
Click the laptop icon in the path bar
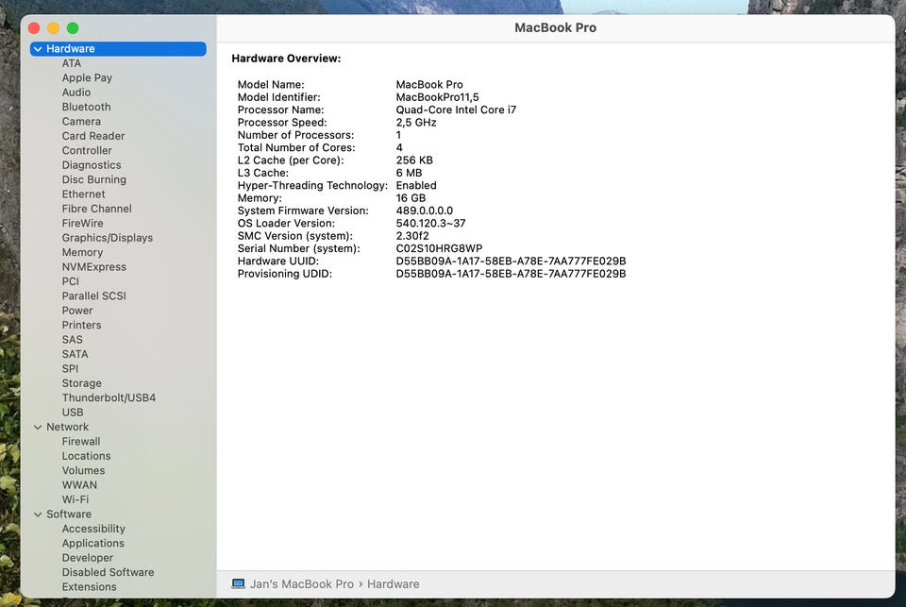(x=238, y=584)
